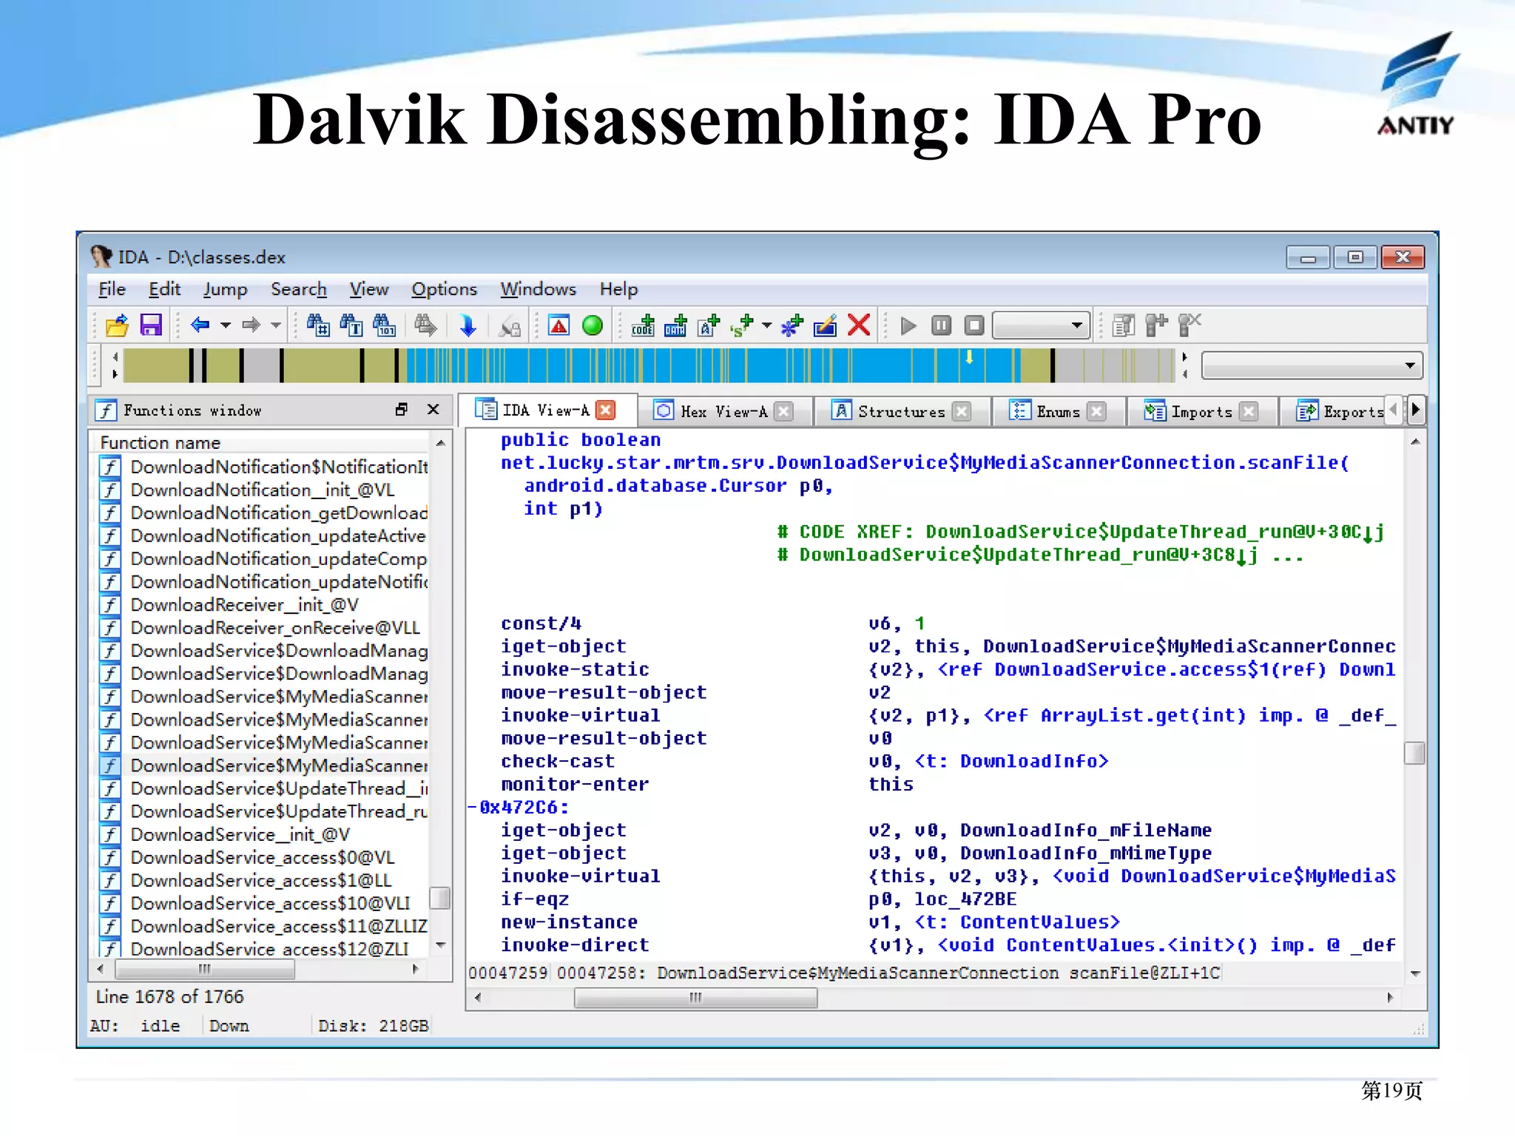Click the convert to data icon

point(675,325)
